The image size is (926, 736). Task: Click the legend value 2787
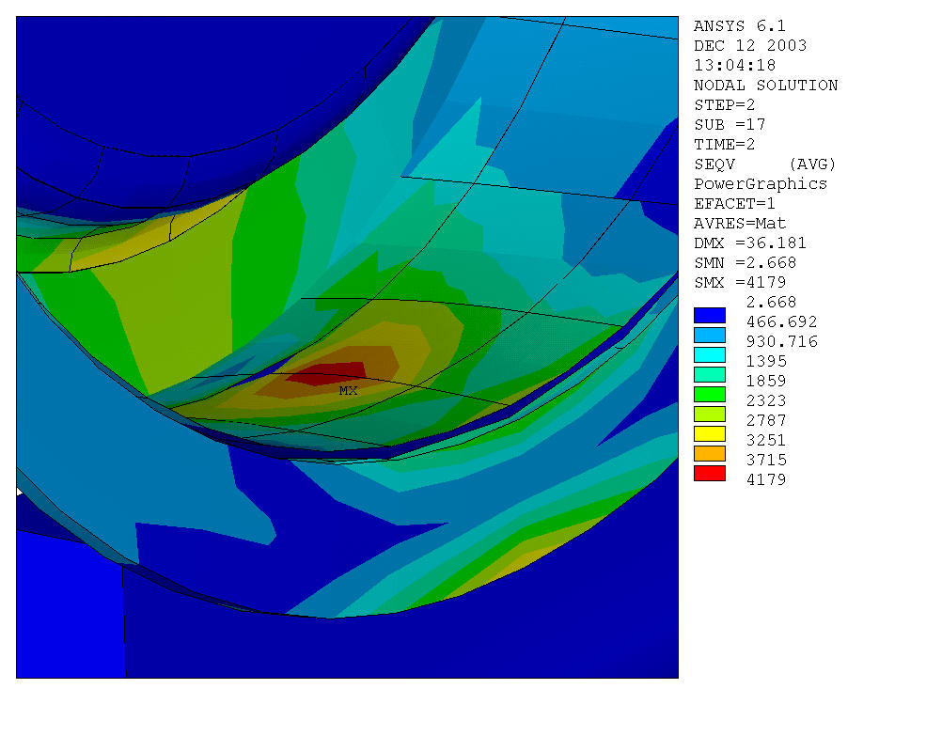coord(766,420)
